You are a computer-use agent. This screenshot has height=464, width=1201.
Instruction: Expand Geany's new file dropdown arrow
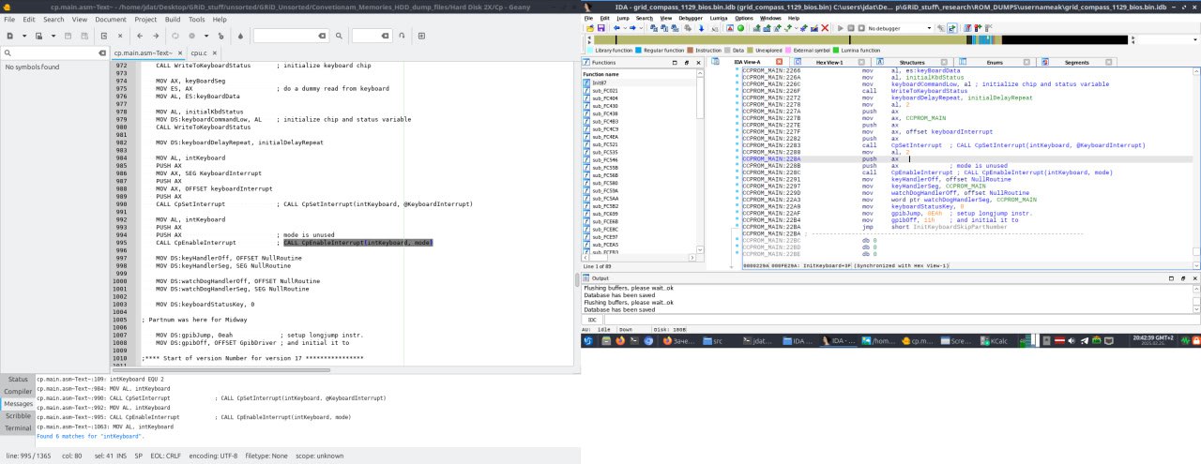pos(23,36)
